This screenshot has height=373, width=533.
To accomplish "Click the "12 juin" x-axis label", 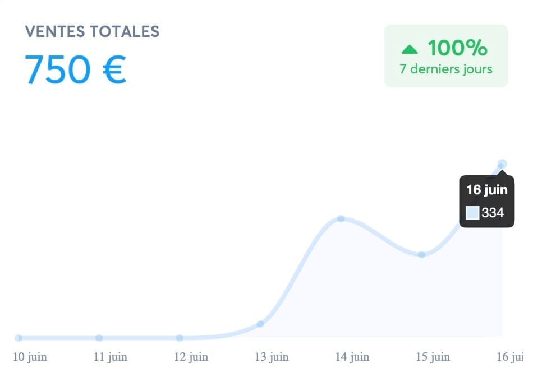I will pos(191,357).
